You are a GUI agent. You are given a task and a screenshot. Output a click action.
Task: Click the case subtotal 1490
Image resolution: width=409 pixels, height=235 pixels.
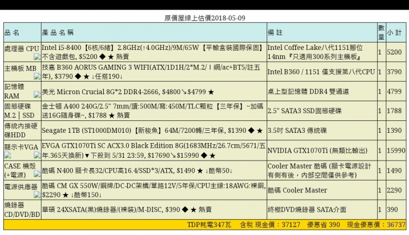394,170
